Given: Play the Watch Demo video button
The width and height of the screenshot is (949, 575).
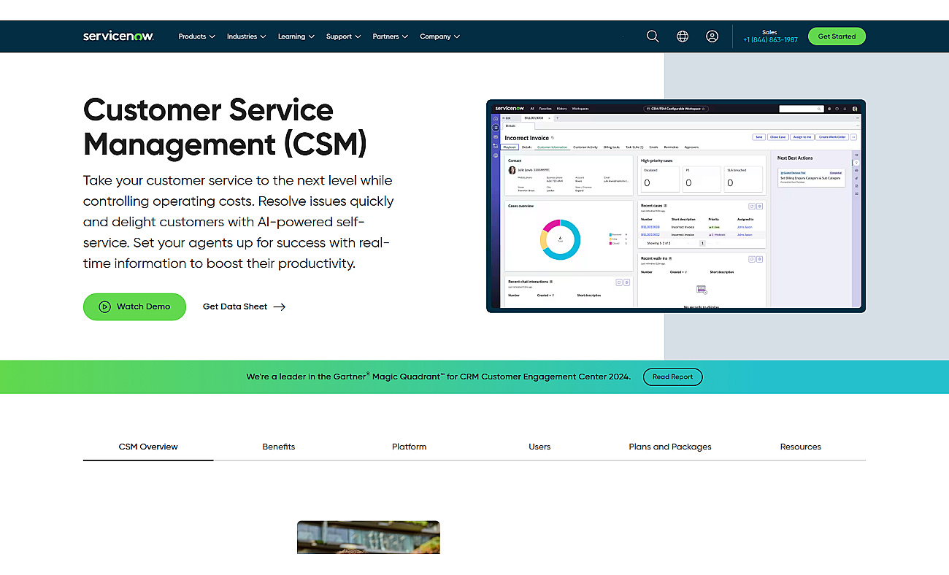Looking at the screenshot, I should [134, 306].
